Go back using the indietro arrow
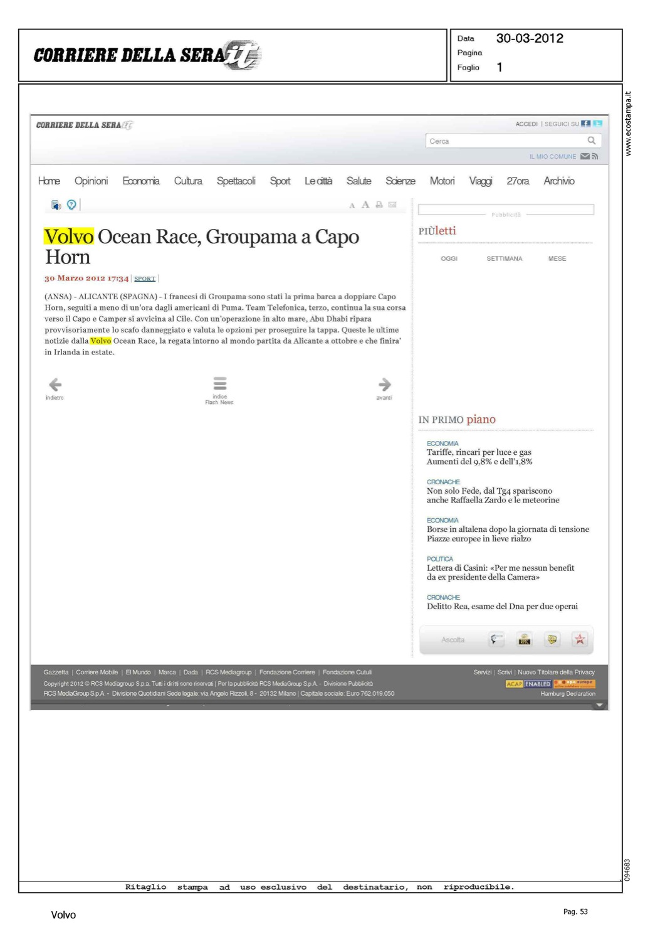Image resolution: width=670 pixels, height=941 pixels. click(x=55, y=385)
